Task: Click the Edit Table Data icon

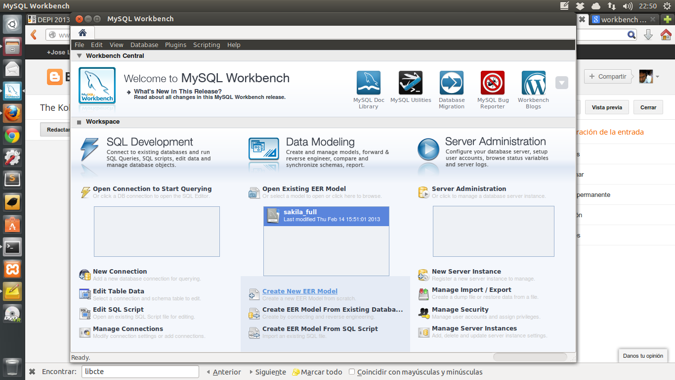Action: point(84,294)
